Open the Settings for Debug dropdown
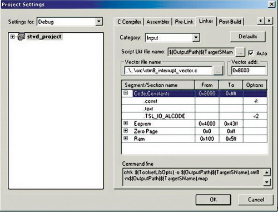 (99, 22)
